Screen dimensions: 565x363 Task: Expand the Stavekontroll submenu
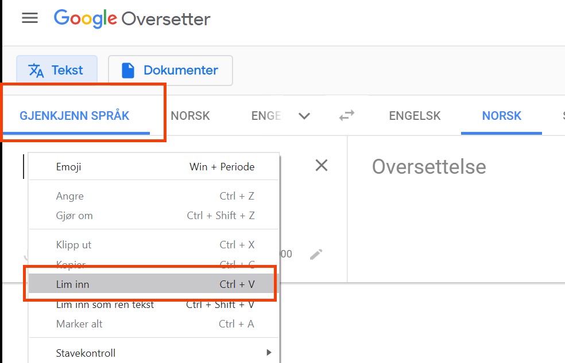point(154,353)
